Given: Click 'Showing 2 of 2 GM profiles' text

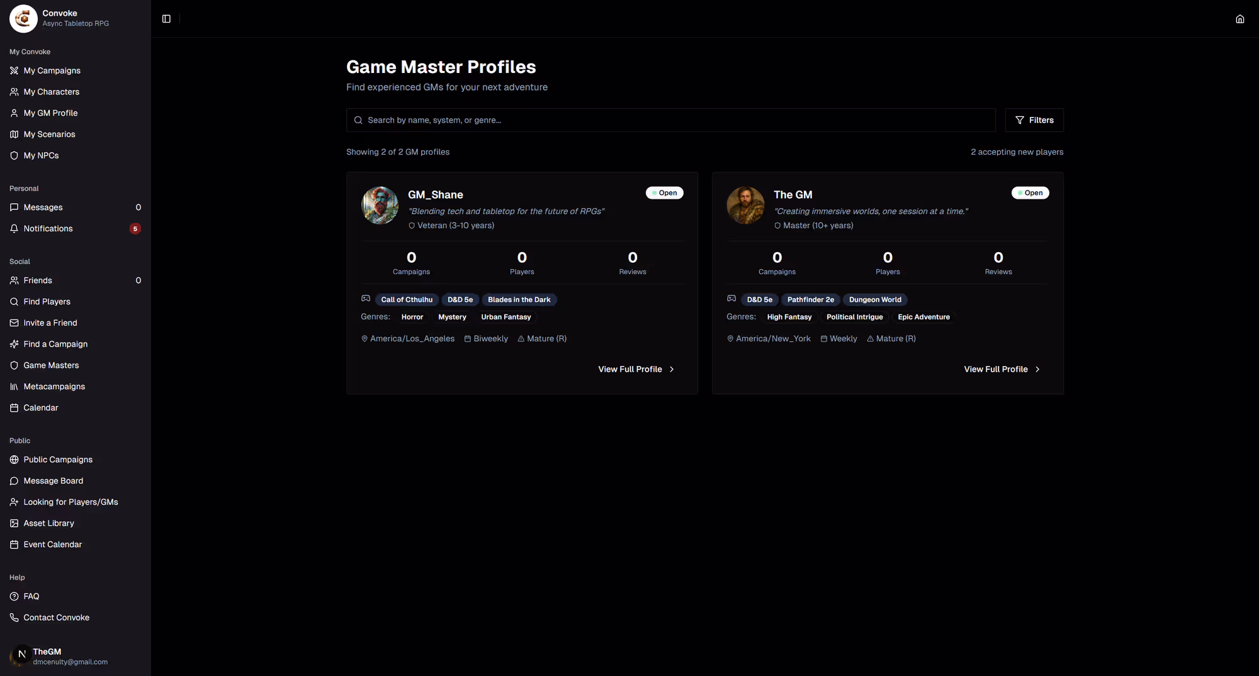Looking at the screenshot, I should click(398, 152).
